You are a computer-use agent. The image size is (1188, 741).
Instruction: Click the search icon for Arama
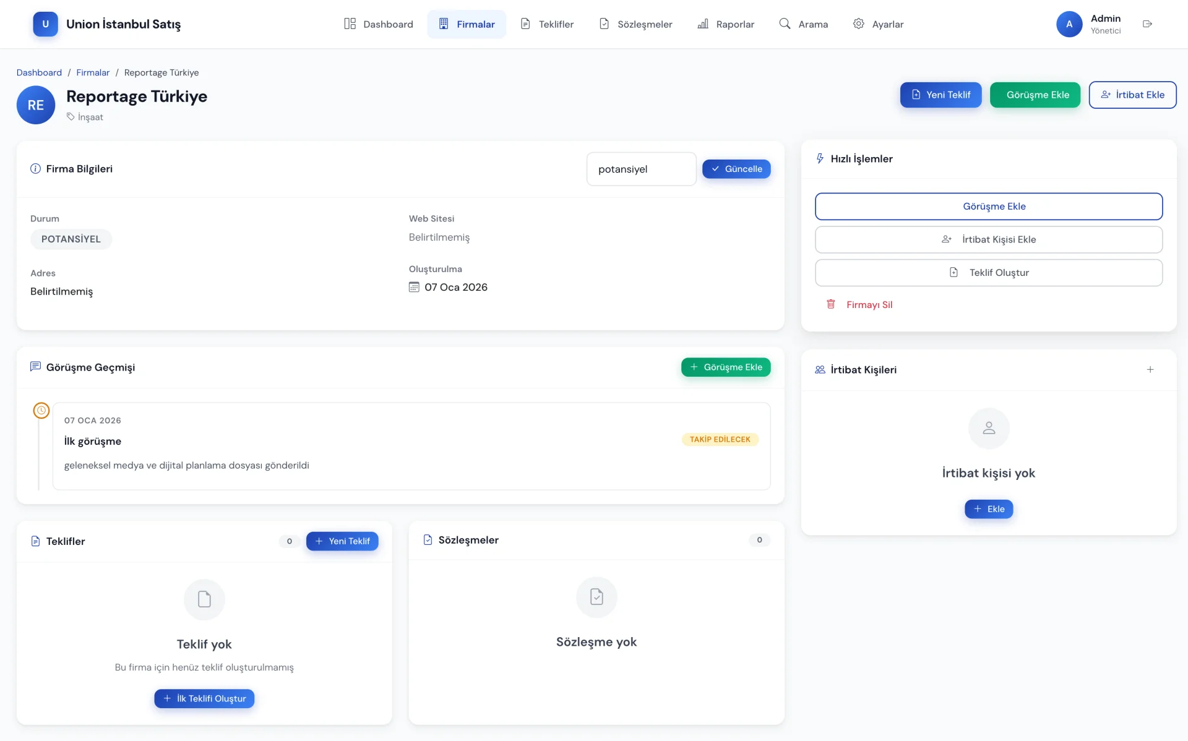coord(785,24)
